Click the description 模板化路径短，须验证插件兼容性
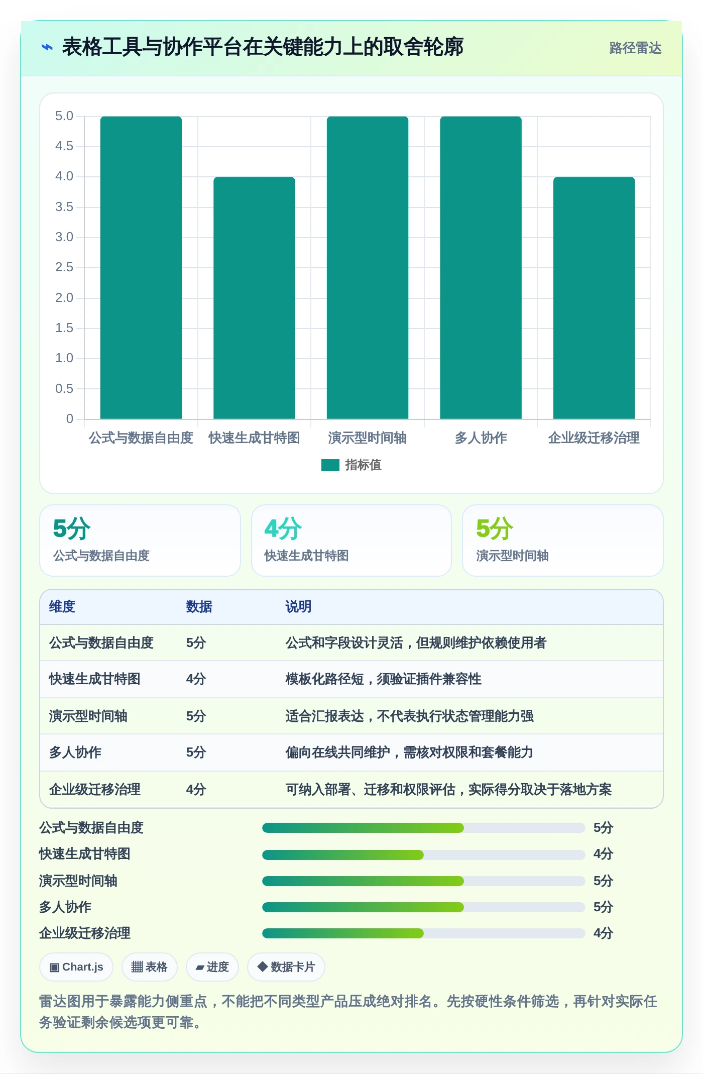The height and width of the screenshot is (1074, 703). 383,679
